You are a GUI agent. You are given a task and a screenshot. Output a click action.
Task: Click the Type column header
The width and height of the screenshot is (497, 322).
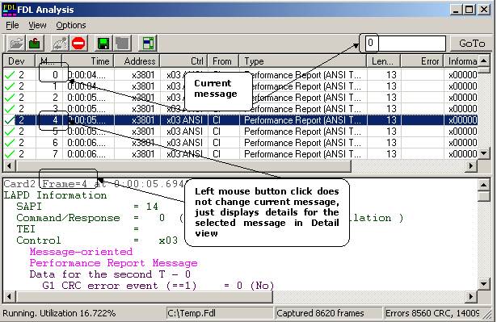303,61
